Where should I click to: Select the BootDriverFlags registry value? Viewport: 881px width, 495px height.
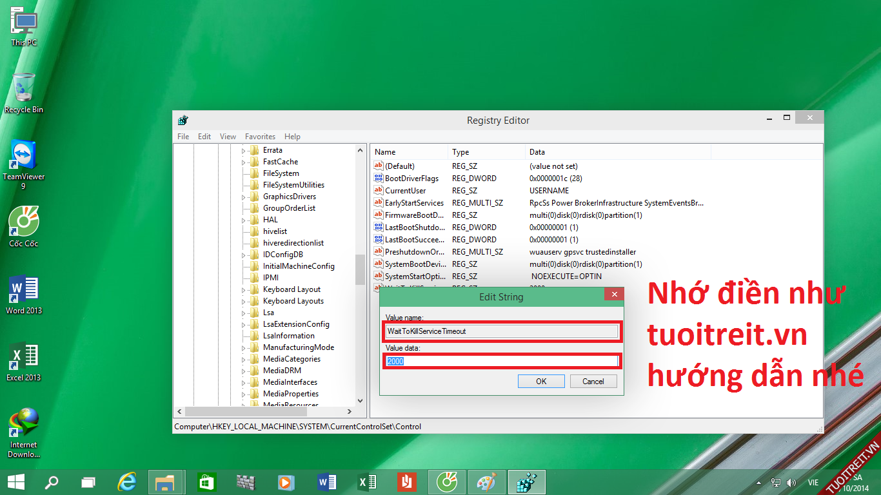pyautogui.click(x=411, y=179)
